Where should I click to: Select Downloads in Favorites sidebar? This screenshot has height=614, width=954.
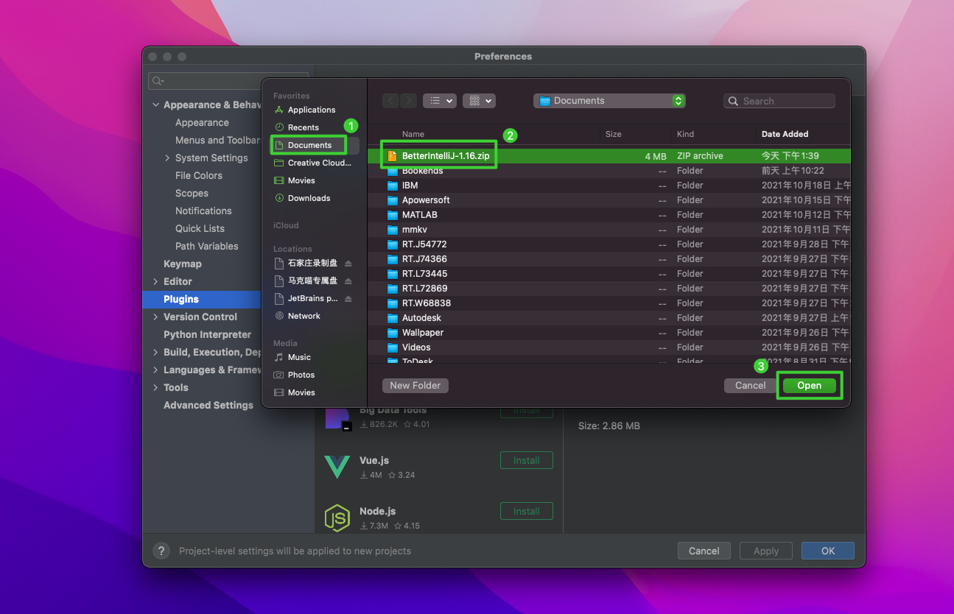[x=309, y=198]
